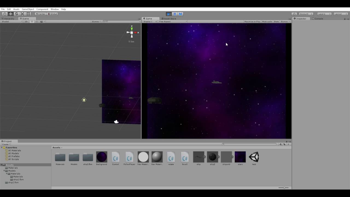The height and width of the screenshot is (197, 350).
Task: Open the Account dropdown
Action: click(x=306, y=14)
